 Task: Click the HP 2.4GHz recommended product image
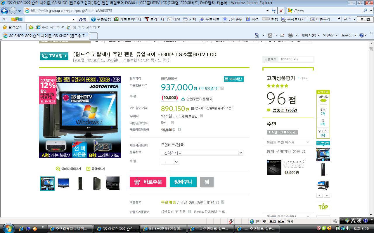pyautogui.click(x=274, y=167)
